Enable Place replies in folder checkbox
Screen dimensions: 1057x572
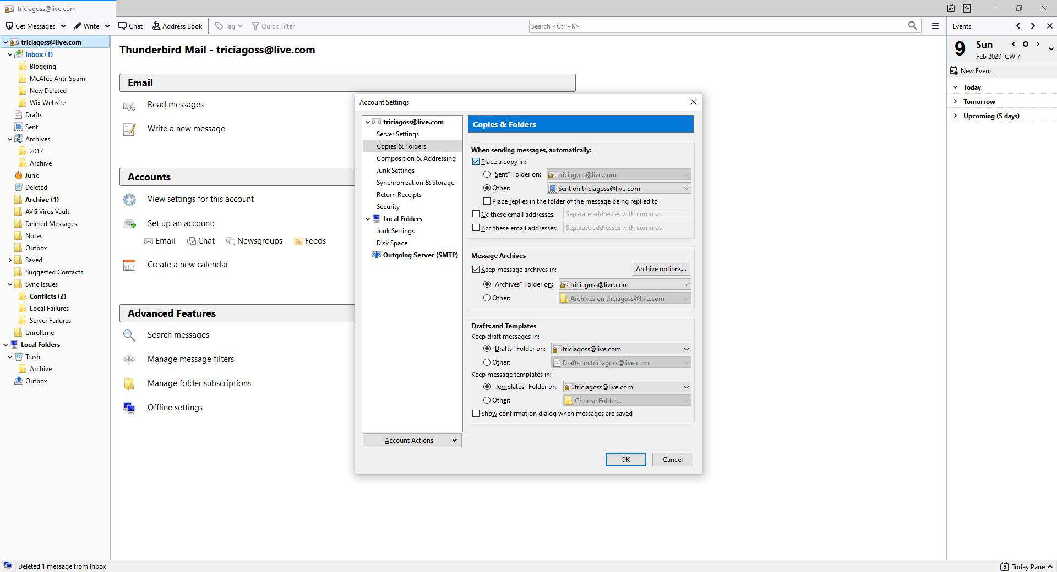coord(487,201)
